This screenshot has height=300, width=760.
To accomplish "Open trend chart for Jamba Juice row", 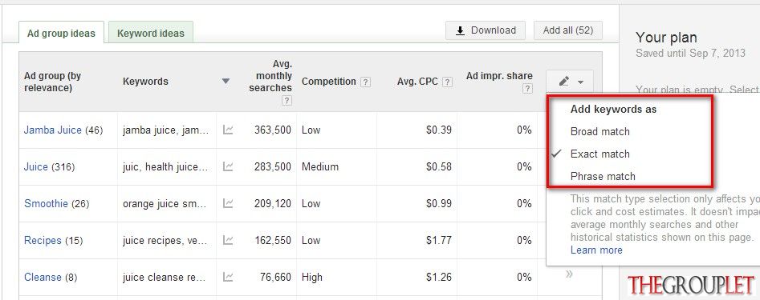I will (x=228, y=130).
